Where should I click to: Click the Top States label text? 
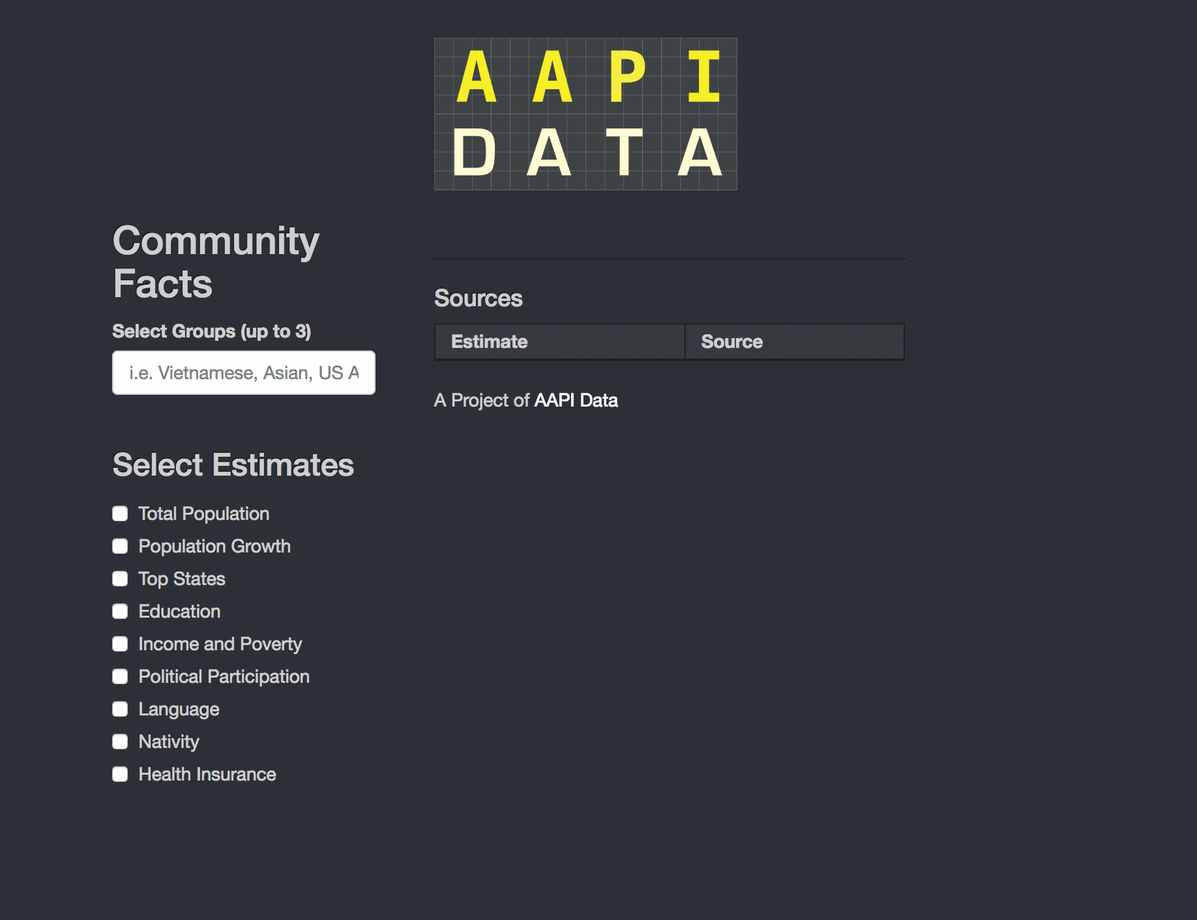(182, 579)
